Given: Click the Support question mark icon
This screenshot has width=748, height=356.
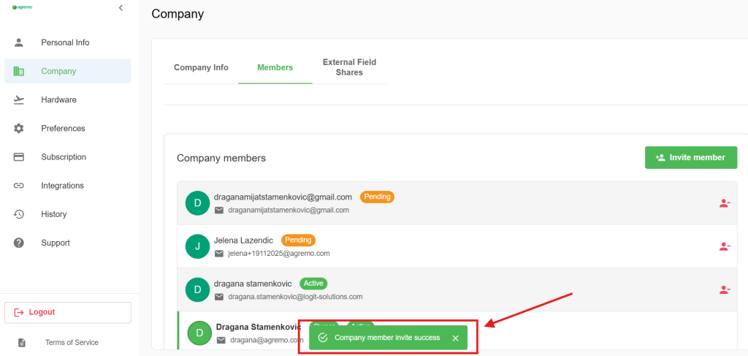Looking at the screenshot, I should coord(19,243).
